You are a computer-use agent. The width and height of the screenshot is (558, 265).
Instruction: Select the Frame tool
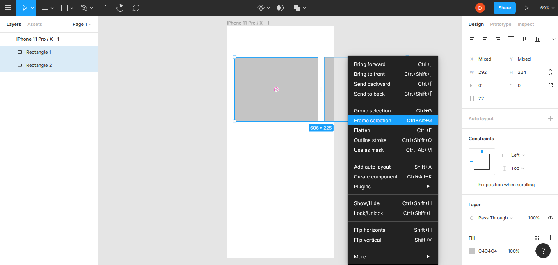tap(45, 8)
